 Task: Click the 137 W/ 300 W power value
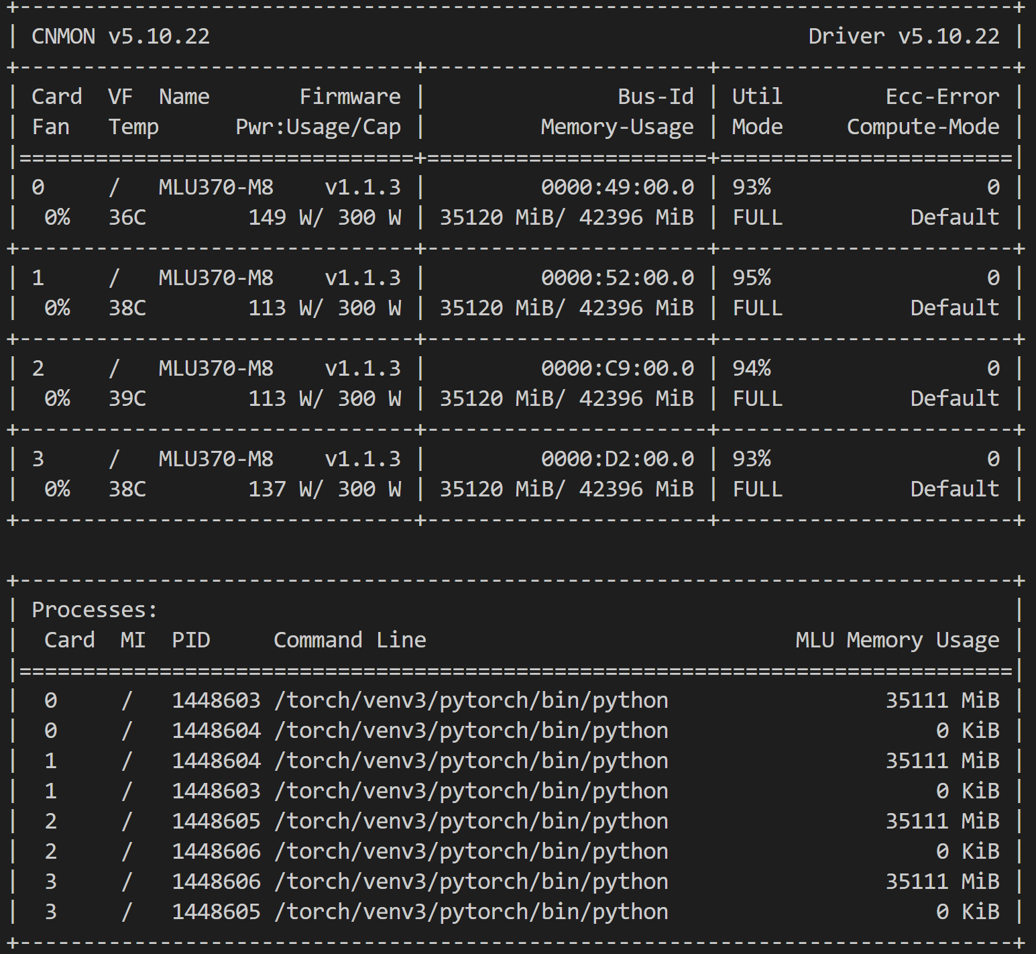point(325,489)
